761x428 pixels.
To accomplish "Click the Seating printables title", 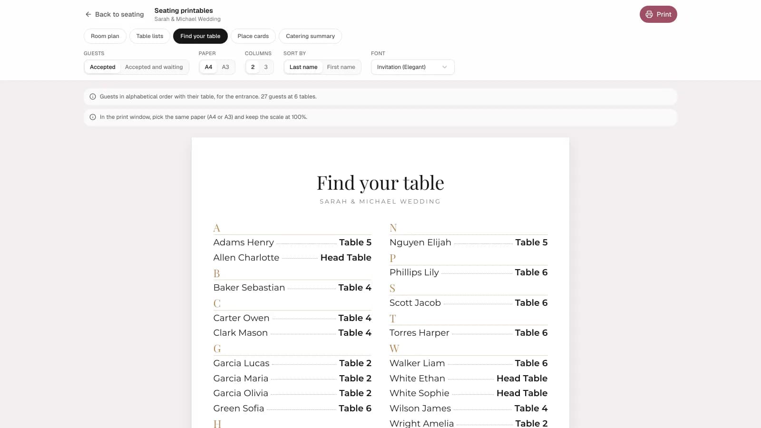I will tap(184, 10).
